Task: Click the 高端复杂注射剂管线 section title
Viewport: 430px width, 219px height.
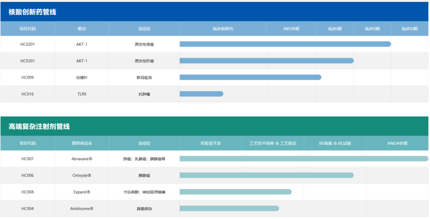Action: tap(39, 126)
